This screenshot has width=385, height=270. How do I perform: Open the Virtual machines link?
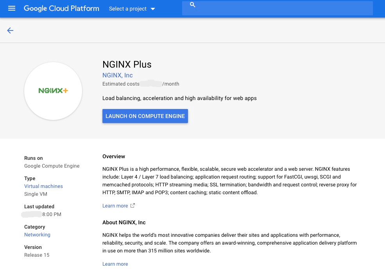click(43, 186)
